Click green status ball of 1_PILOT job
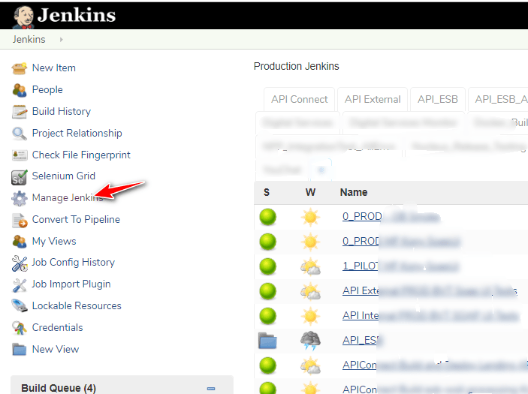528x394 pixels. [267, 266]
